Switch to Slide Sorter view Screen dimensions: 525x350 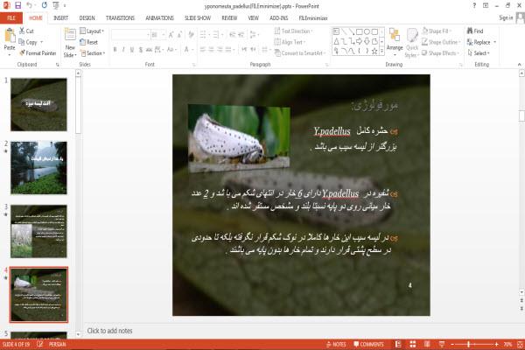pos(413,344)
